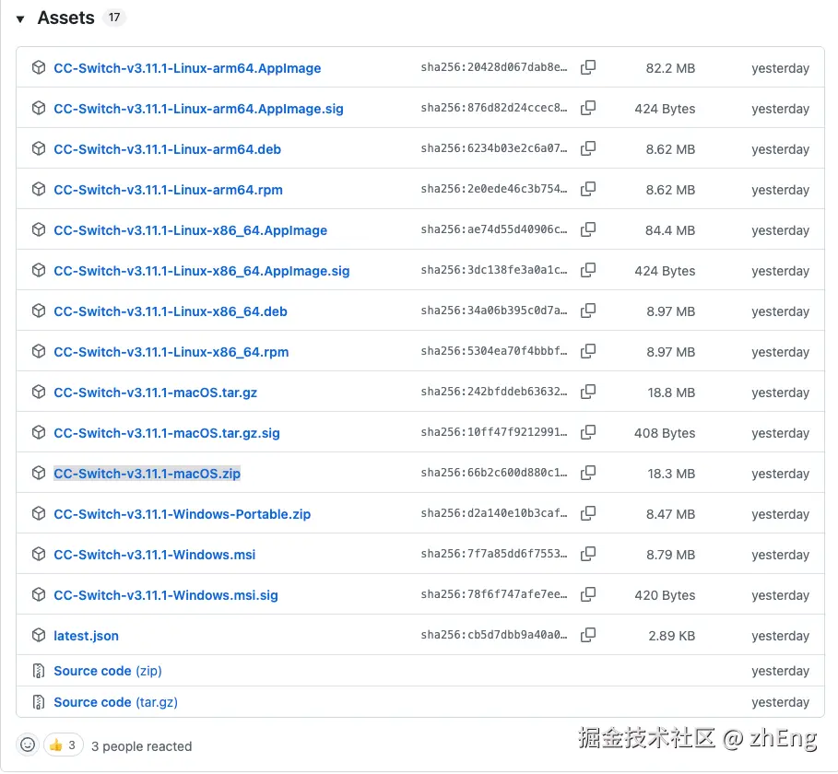Click package icon beside Linux-arm64.AppImage

click(39, 68)
